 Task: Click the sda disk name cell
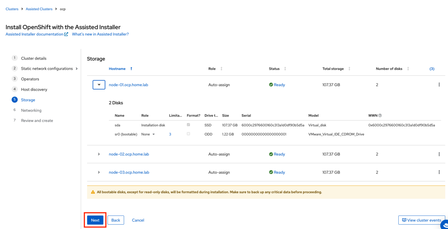[x=118, y=125]
